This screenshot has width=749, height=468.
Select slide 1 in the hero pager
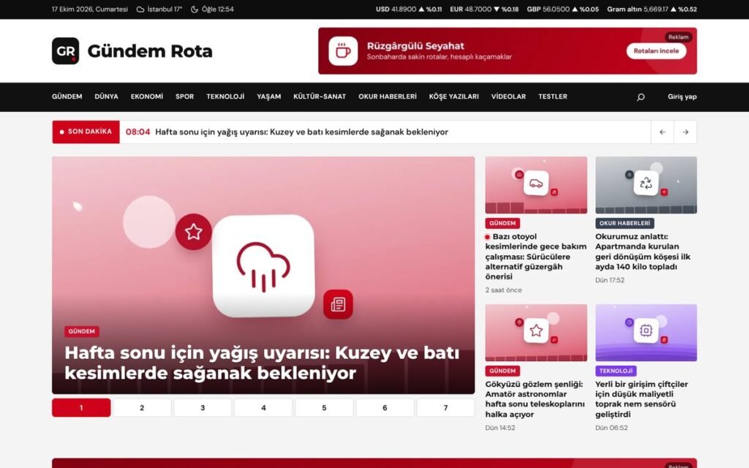81,408
